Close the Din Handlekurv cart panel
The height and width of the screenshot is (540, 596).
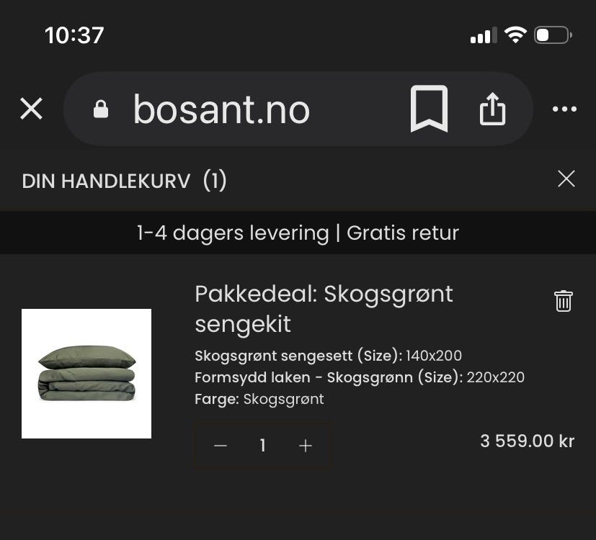(x=566, y=179)
